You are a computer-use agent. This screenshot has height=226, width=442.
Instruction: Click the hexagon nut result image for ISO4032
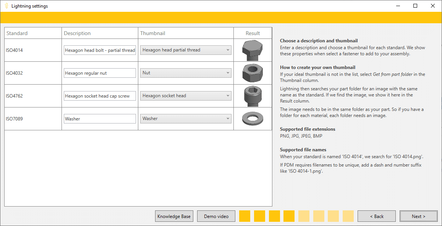pyautogui.click(x=253, y=73)
